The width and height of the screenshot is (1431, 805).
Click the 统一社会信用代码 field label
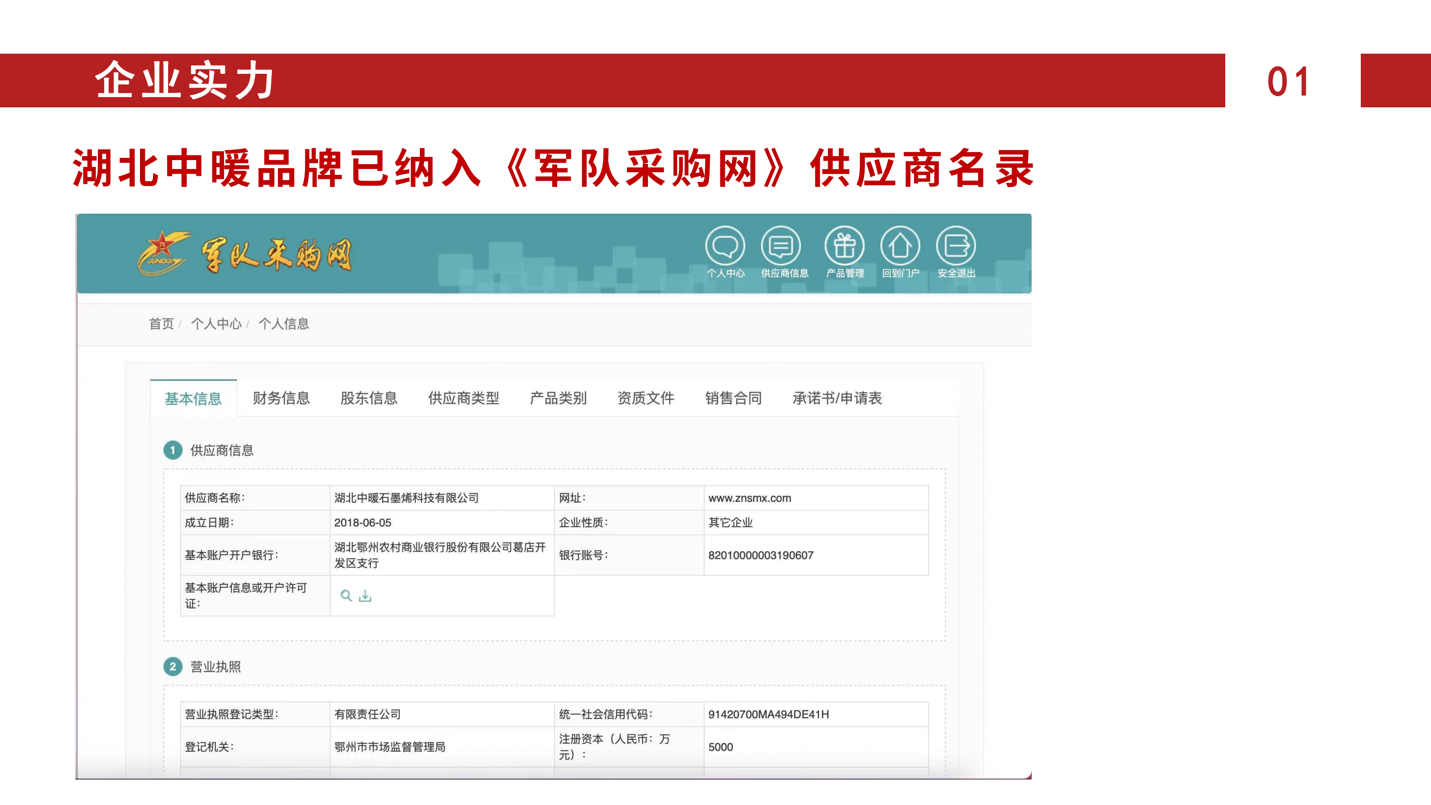(606, 715)
